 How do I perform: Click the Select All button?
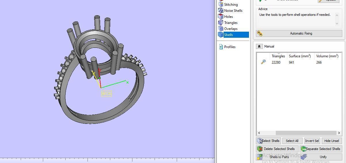tap(292, 141)
